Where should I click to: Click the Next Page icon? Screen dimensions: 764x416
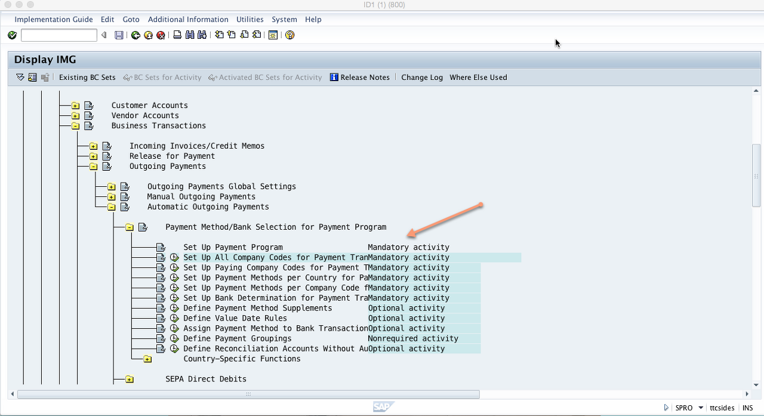click(x=244, y=35)
